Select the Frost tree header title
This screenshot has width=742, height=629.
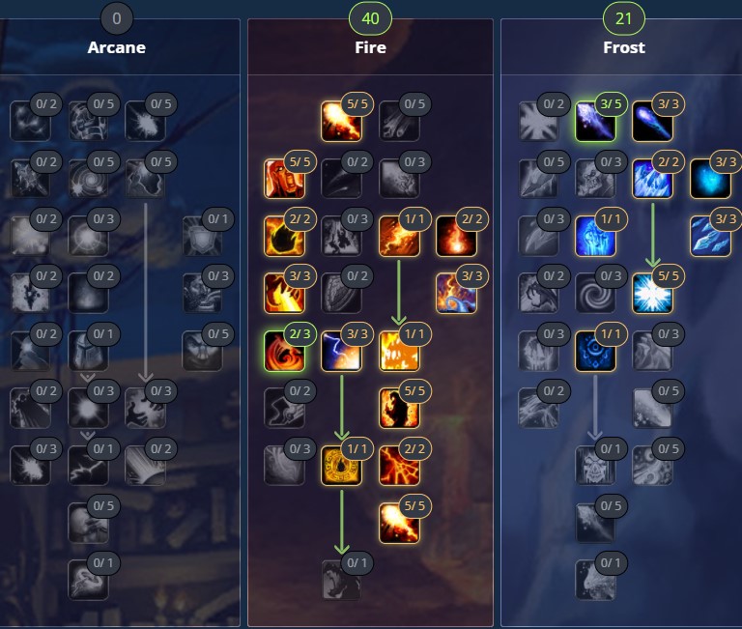coord(624,47)
